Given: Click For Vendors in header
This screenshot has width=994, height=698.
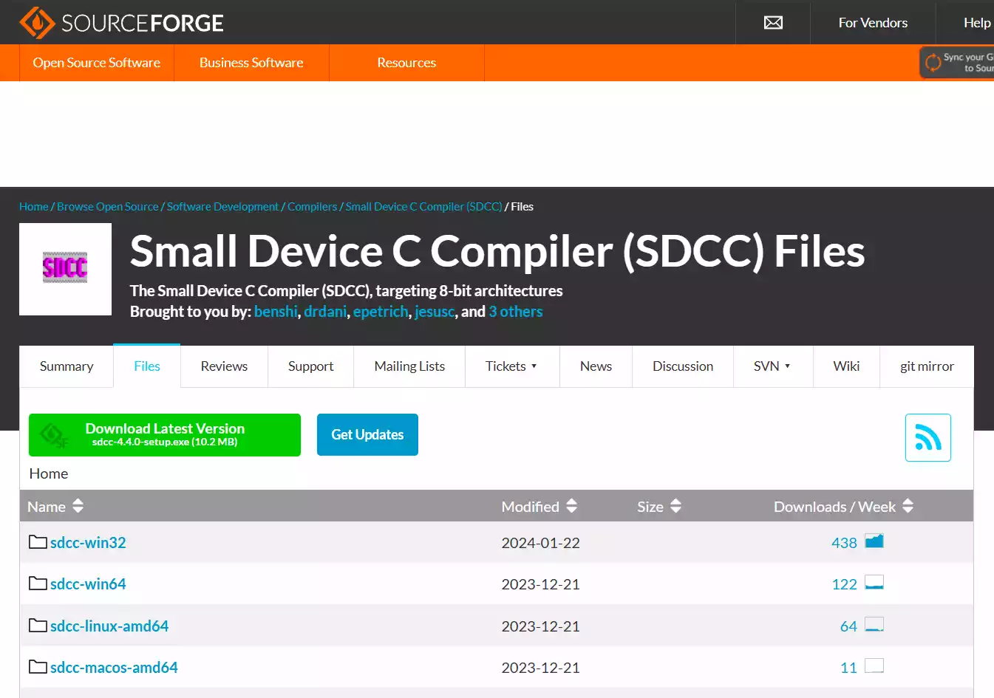Looking at the screenshot, I should click(873, 23).
